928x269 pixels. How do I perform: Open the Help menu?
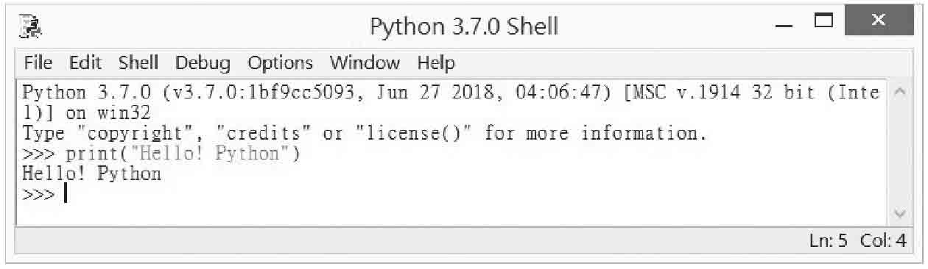click(x=436, y=62)
